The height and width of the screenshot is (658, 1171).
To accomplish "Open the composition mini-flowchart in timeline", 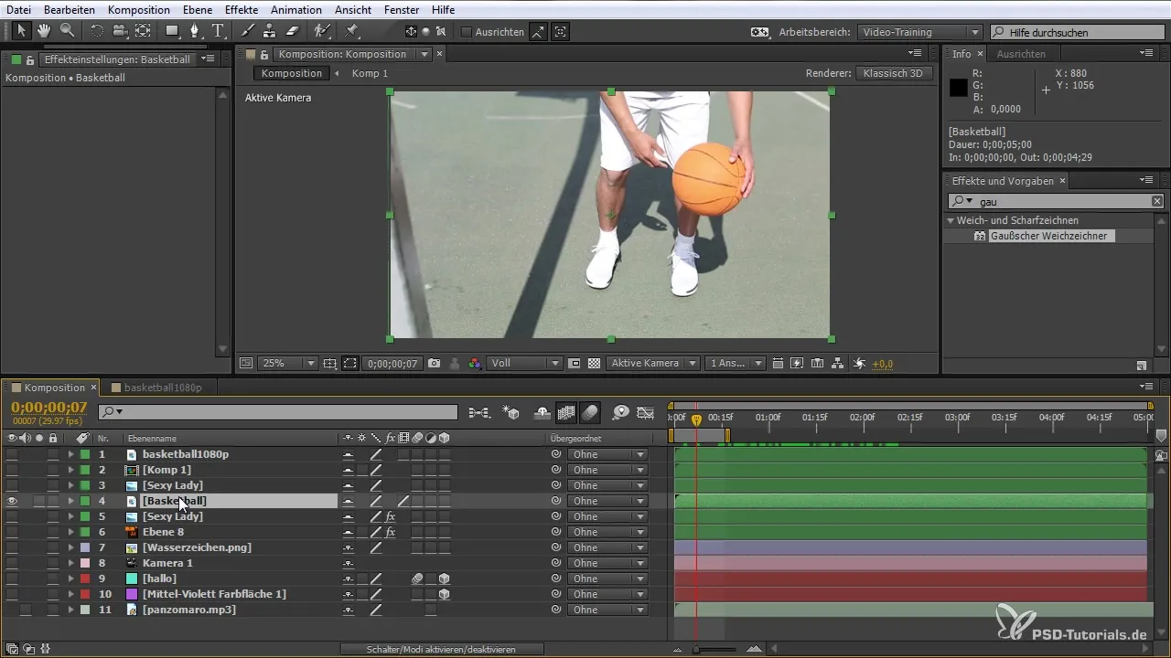I will pyautogui.click(x=479, y=413).
